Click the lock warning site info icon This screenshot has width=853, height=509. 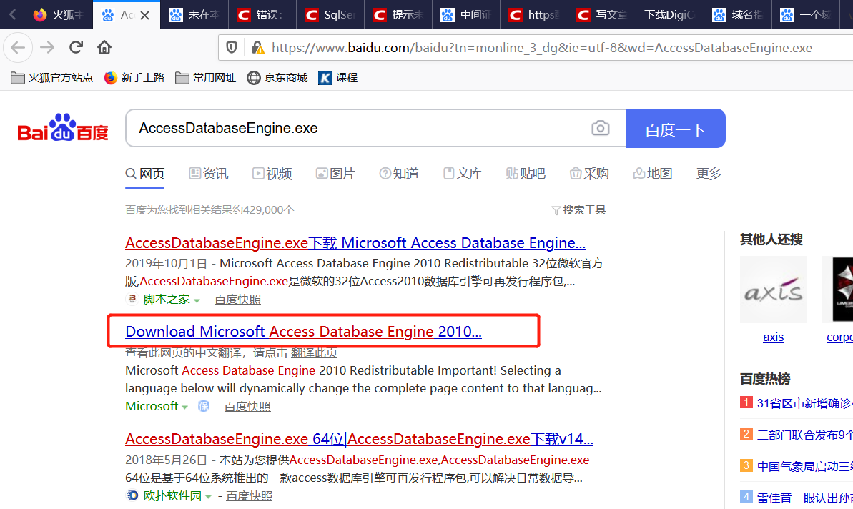coord(258,48)
